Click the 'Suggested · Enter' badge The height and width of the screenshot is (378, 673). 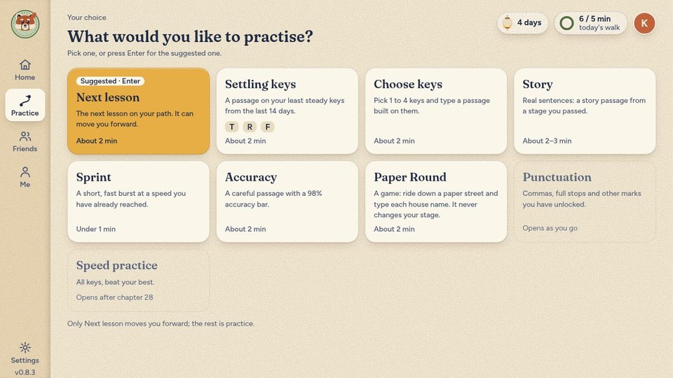point(110,81)
